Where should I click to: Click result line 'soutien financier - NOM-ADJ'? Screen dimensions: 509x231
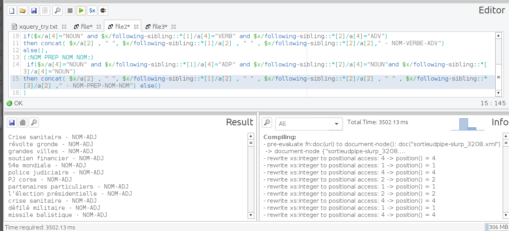[56, 158]
